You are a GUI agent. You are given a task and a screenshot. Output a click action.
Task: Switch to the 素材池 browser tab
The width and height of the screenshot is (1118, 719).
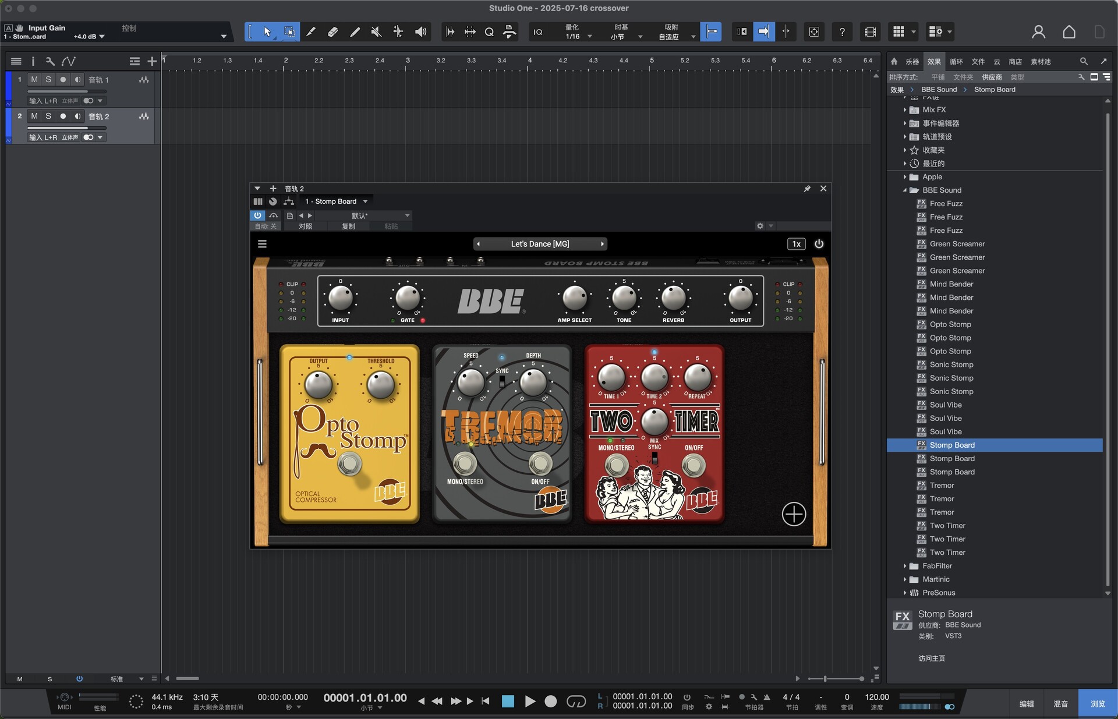1041,61
